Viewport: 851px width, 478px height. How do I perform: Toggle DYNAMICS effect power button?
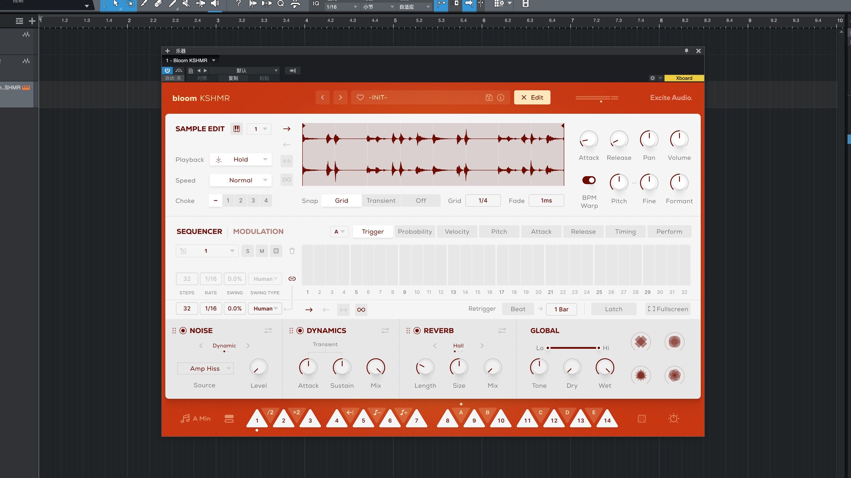pos(300,331)
